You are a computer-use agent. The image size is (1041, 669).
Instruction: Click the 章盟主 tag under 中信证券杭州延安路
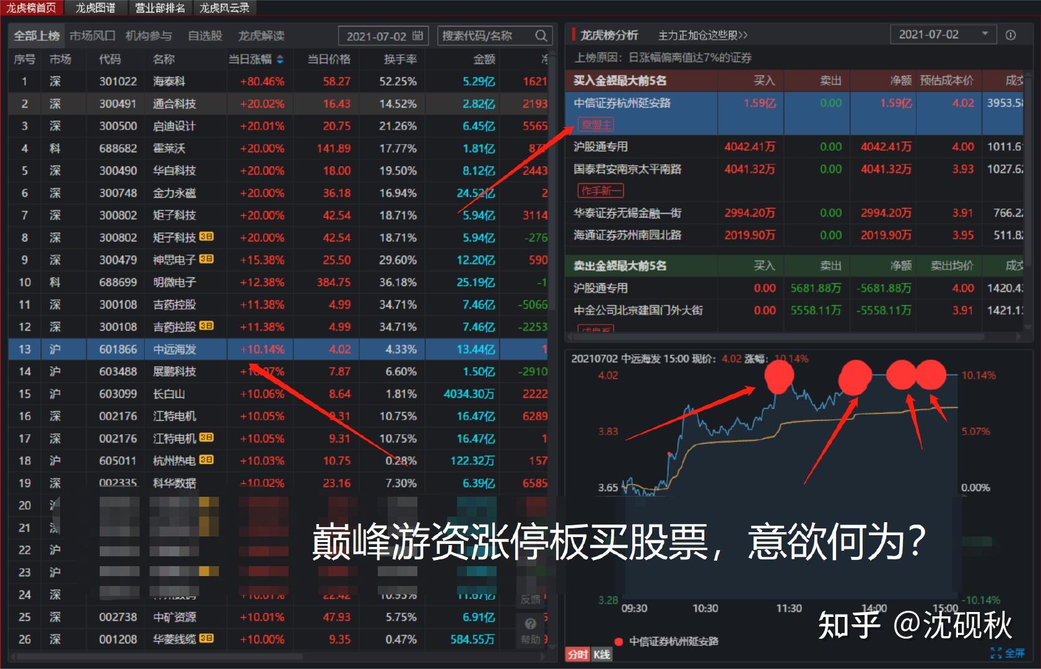(596, 125)
